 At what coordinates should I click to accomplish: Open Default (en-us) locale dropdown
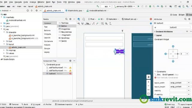click(x=130, y=19)
